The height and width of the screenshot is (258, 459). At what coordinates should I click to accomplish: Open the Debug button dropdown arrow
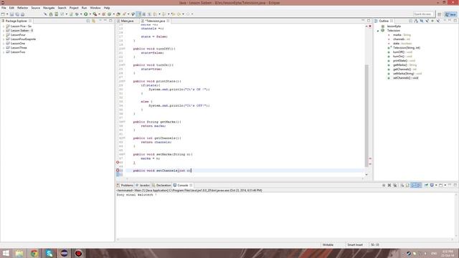(81, 14)
